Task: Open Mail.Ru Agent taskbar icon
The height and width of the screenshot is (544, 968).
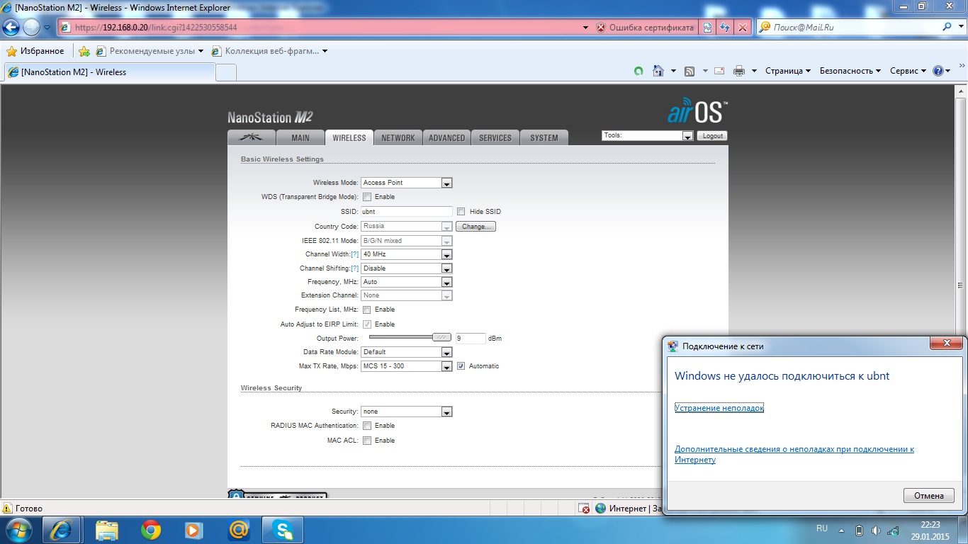Action: (x=238, y=530)
